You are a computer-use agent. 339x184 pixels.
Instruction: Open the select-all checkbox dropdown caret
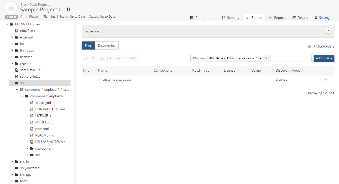89,71
